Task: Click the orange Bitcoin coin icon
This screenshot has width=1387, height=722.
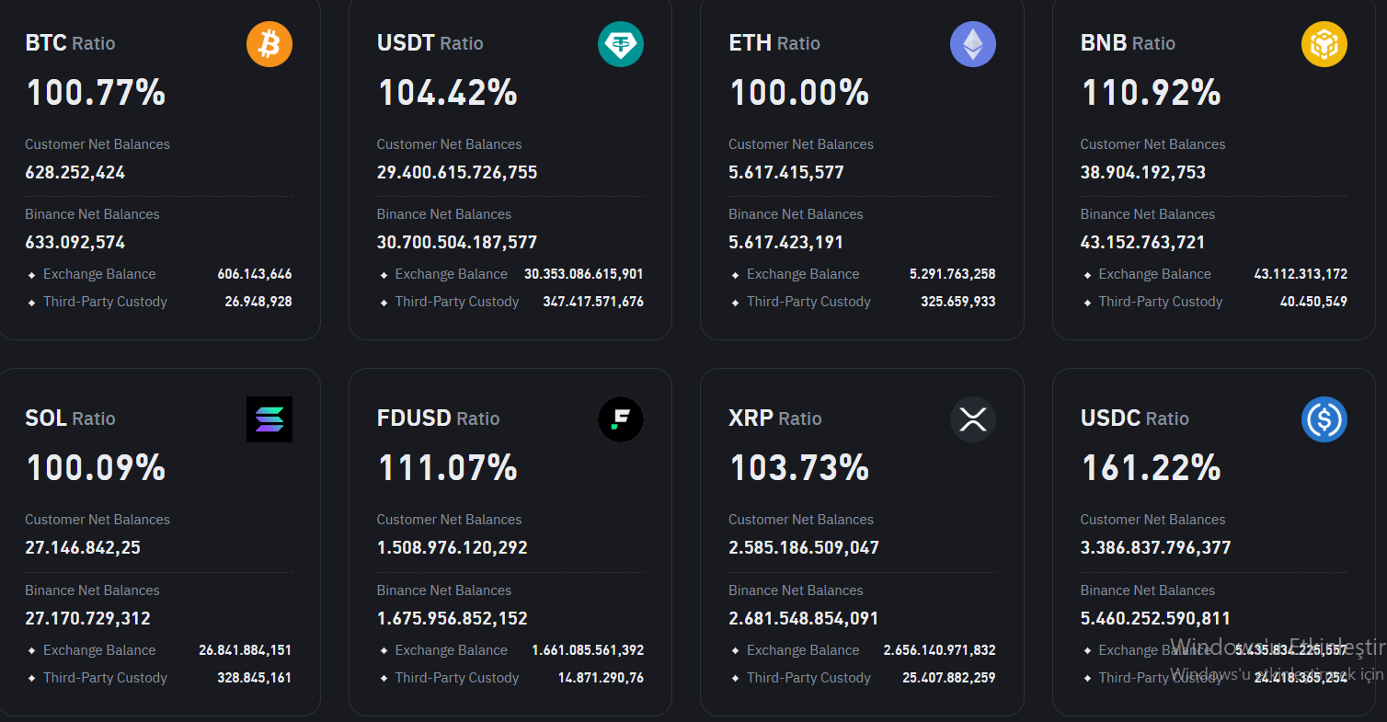Action: click(x=269, y=44)
